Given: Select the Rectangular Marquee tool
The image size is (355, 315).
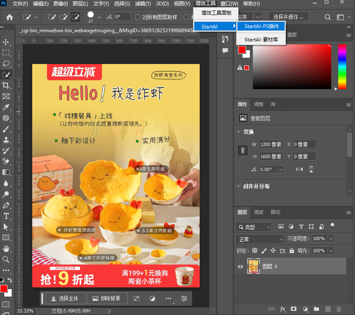Looking at the screenshot, I should point(6,53).
